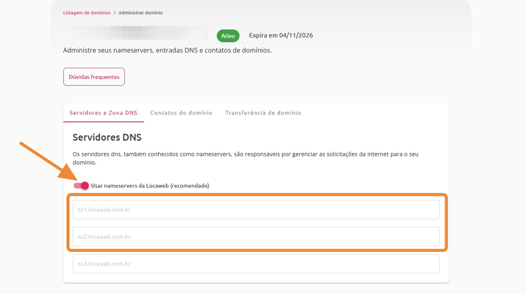The height and width of the screenshot is (294, 526).
Task: Click the Usar nameservers da Locaweb label
Action: 150,186
